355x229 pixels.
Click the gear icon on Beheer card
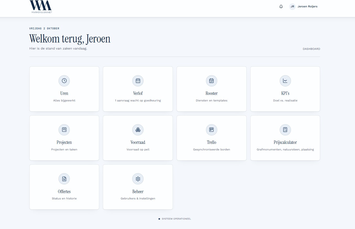tap(138, 179)
